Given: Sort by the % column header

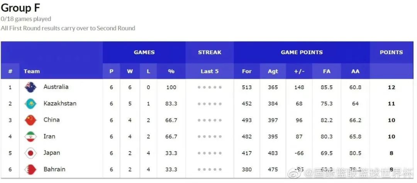Looking at the screenshot, I should tap(171, 71).
